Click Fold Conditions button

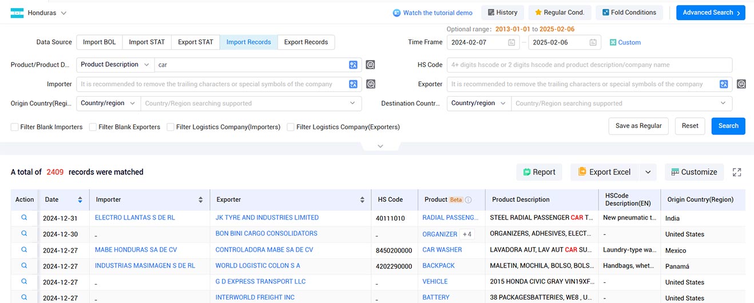click(629, 13)
